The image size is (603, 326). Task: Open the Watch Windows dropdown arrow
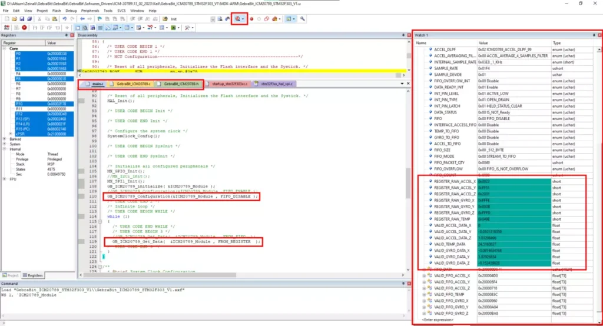click(x=120, y=28)
